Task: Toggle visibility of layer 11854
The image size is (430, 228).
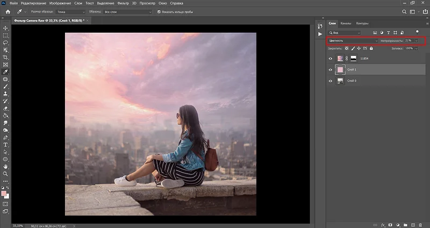Action: pos(331,59)
